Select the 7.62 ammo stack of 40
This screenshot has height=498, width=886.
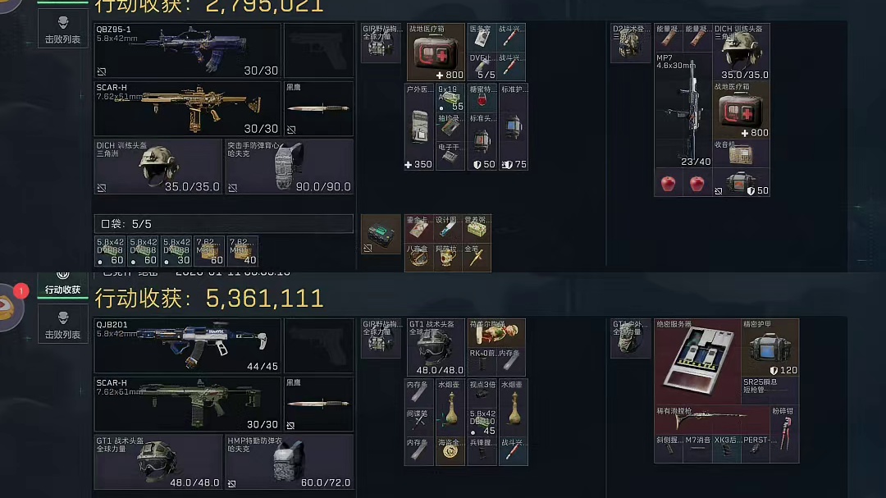(x=243, y=251)
